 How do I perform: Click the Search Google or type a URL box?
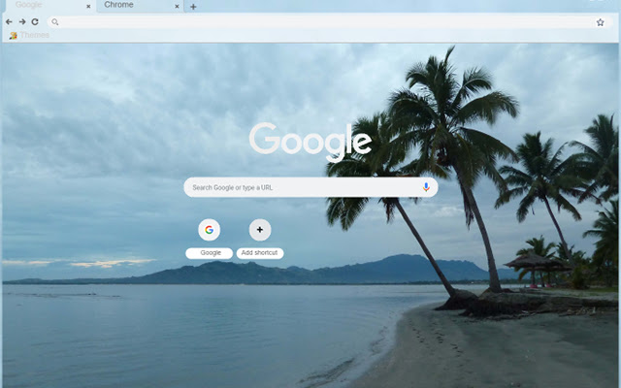[310, 187]
